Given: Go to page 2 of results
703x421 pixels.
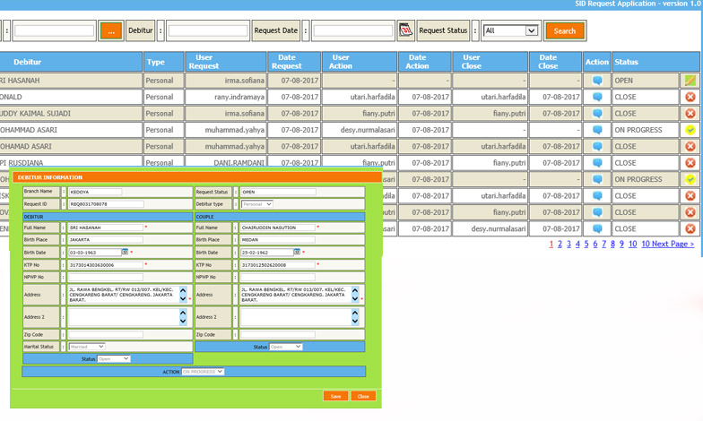Looking at the screenshot, I should pos(560,244).
